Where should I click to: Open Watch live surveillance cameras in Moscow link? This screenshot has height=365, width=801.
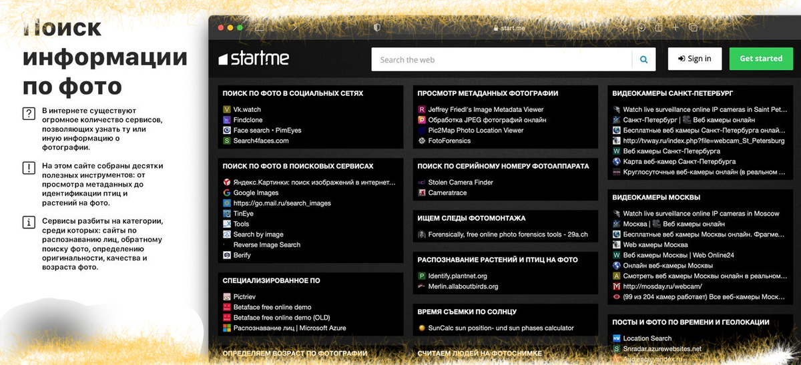coord(702,213)
